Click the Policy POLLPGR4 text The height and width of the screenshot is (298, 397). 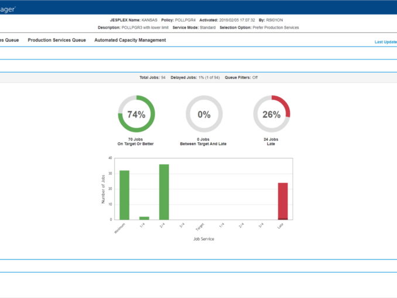179,20
